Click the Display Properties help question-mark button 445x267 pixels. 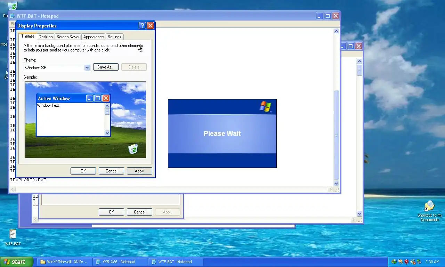pos(142,25)
